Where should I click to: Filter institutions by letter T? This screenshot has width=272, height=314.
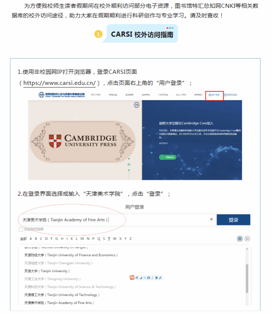pyautogui.click(x=109, y=238)
